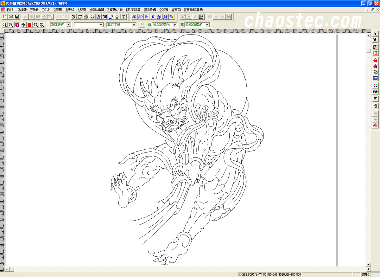Toggle right text alignment
Image resolution: width=380 pixels, height=277 pixels.
tap(222, 16)
